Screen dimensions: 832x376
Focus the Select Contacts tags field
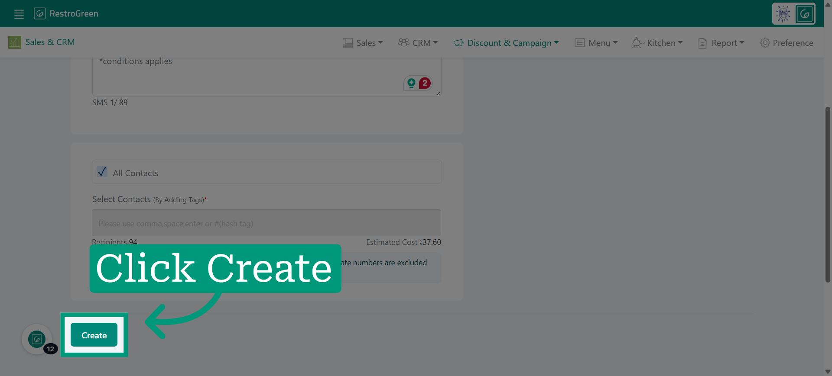(266, 223)
